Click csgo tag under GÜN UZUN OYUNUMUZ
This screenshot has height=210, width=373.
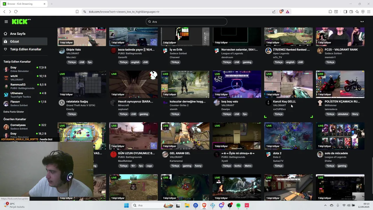pos(149,166)
